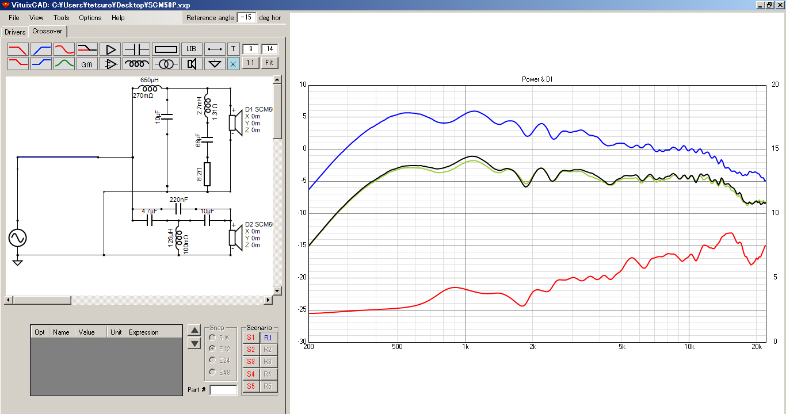Click the T text tool button
The height and width of the screenshot is (414, 786).
[234, 49]
